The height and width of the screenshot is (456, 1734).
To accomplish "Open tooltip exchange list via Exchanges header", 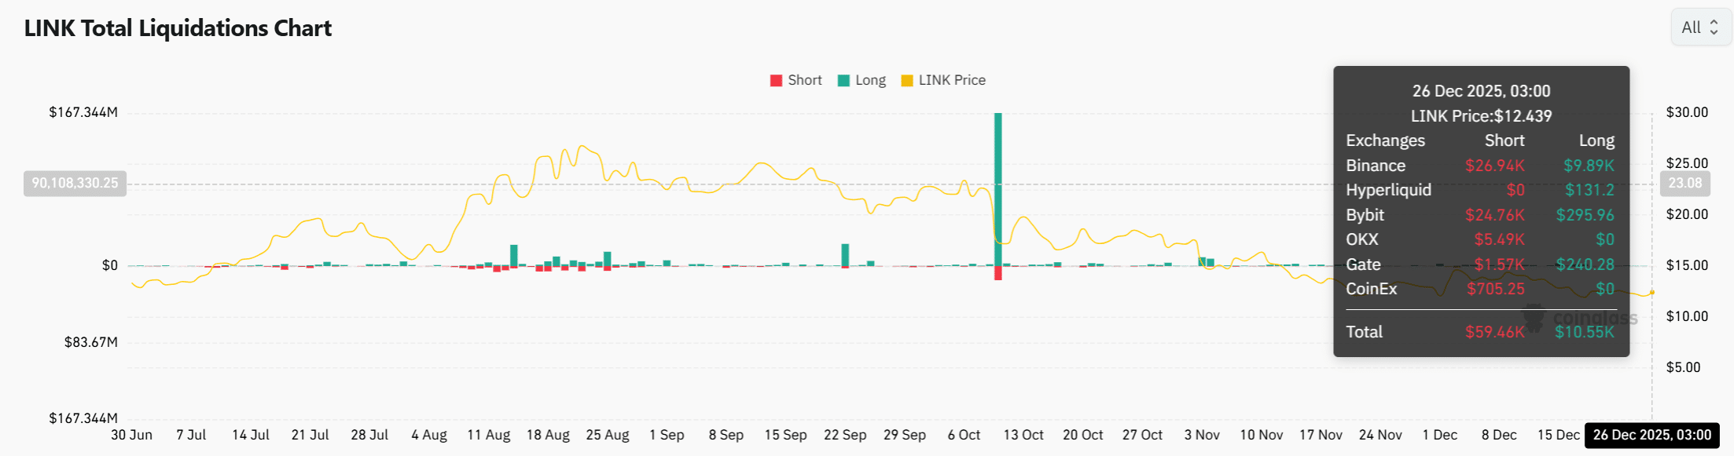I will tap(1385, 140).
